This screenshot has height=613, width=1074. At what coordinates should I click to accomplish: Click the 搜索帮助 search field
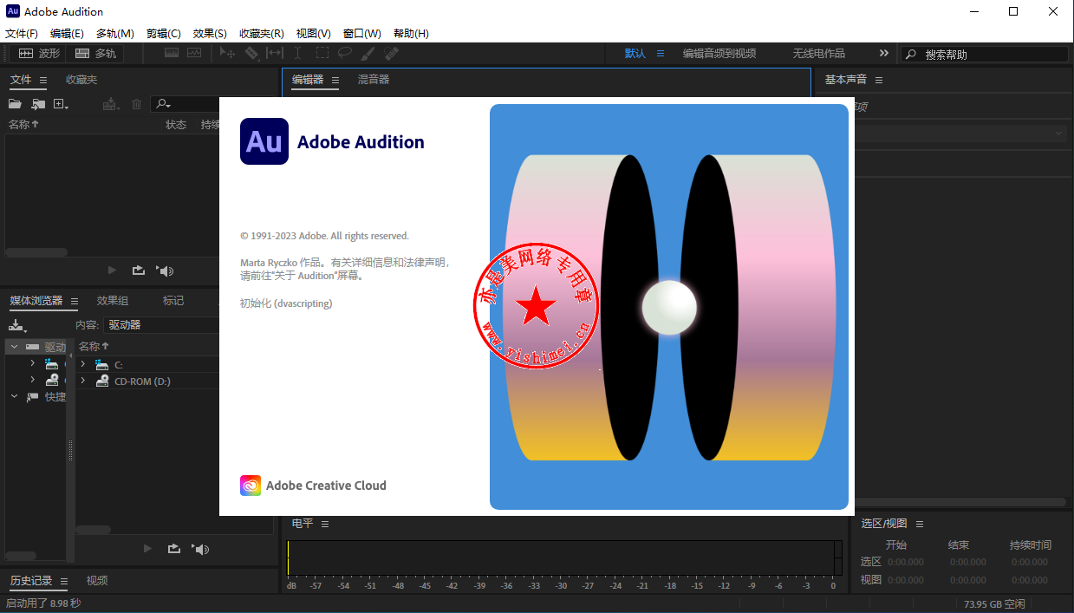986,54
